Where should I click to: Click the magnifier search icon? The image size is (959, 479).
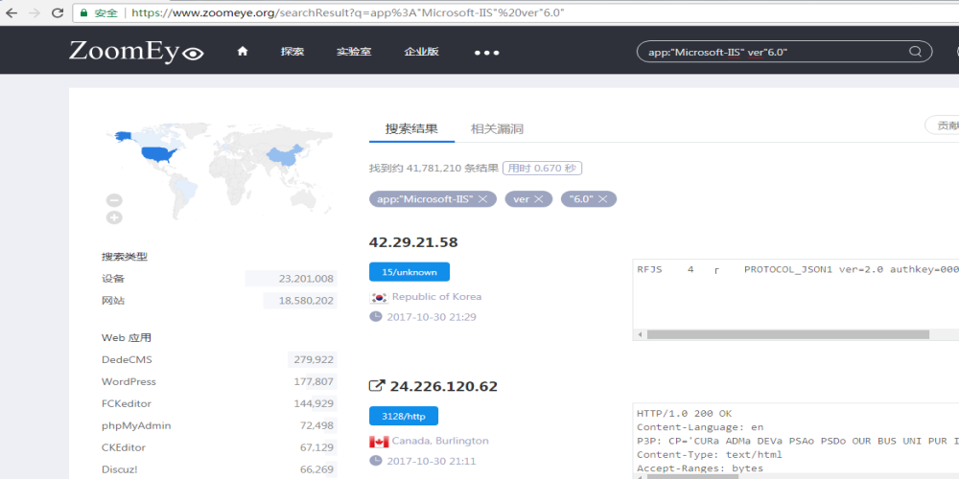(915, 52)
